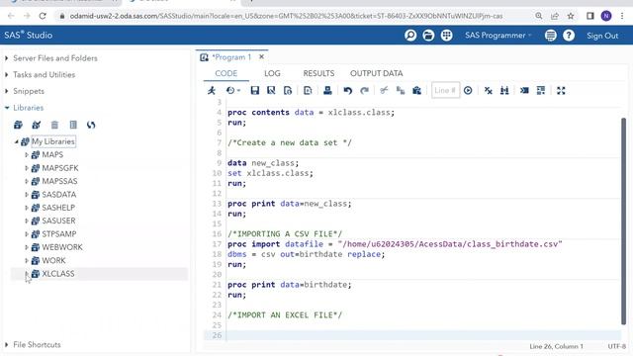Screen dimensions: 633x356
Task: Click the Assign Library icon
Action: coord(37,125)
